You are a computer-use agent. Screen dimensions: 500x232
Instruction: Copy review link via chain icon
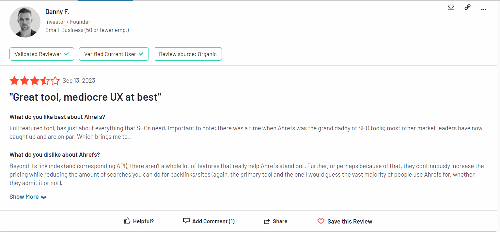click(467, 7)
